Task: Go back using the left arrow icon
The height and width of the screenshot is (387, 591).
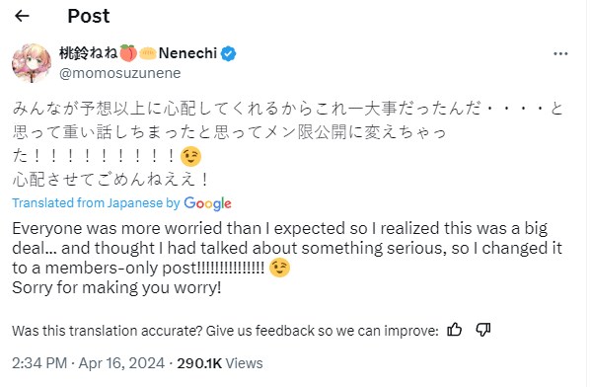Action: coord(22,16)
